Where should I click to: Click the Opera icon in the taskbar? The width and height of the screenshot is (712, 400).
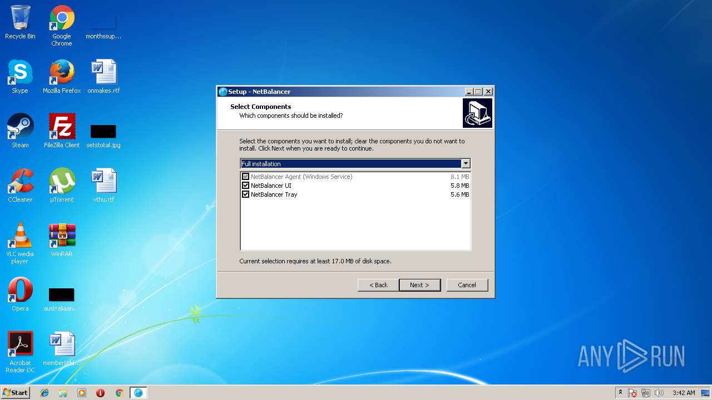point(101,393)
